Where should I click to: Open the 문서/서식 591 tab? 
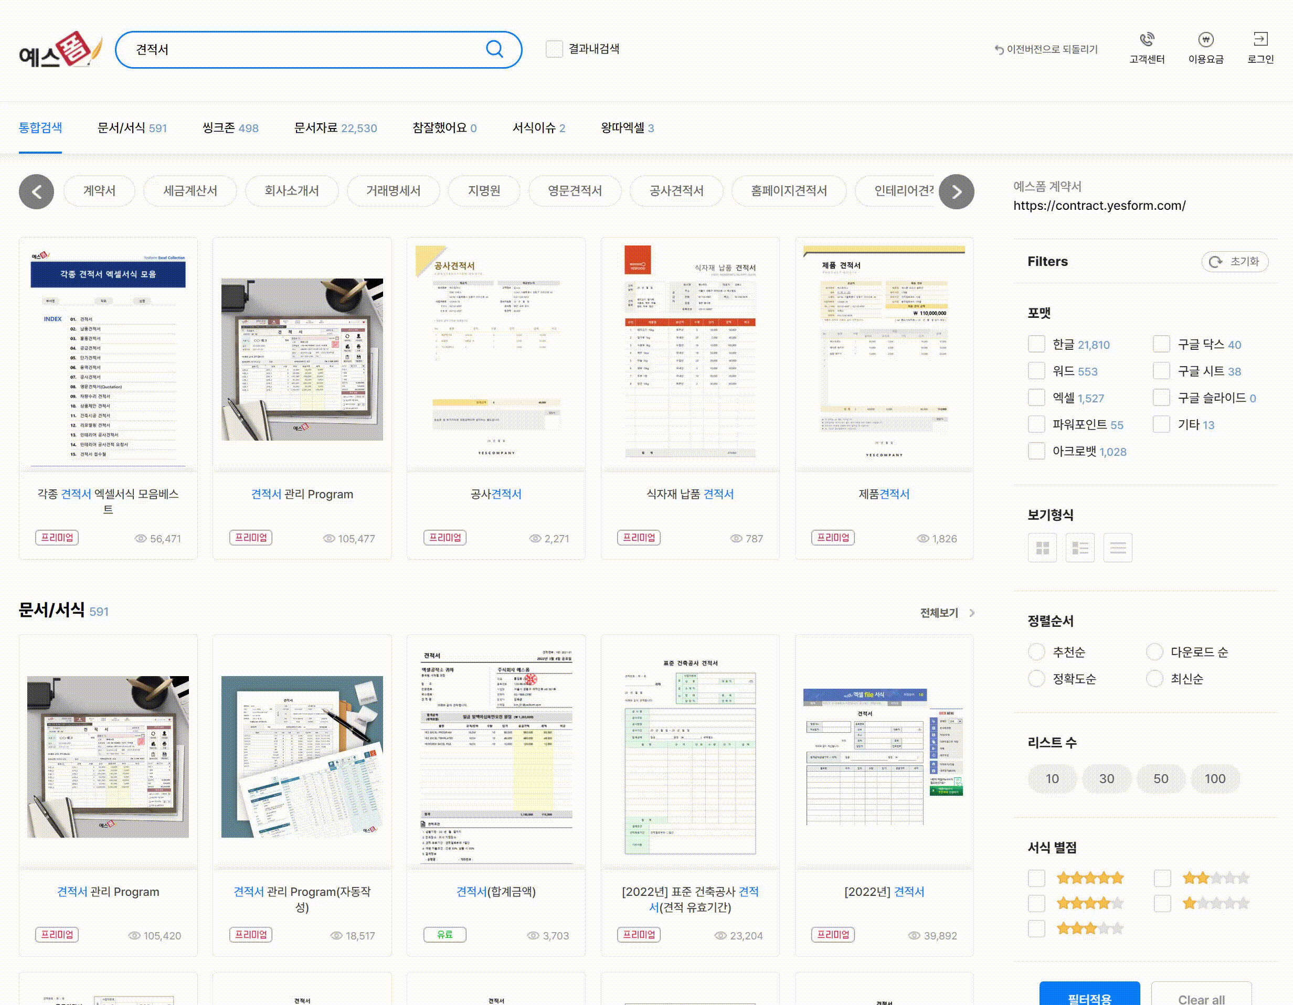coord(132,128)
